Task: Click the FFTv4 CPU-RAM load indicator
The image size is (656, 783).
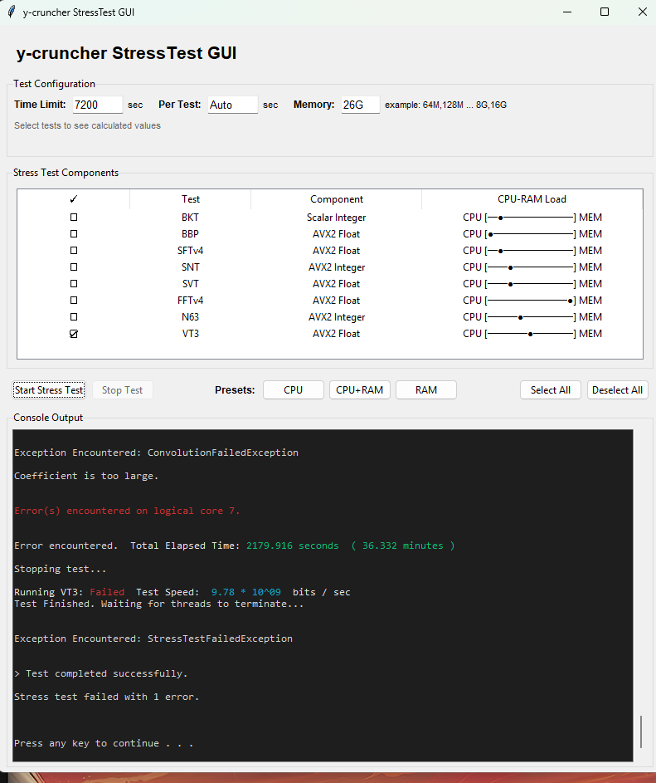Action: (x=532, y=300)
